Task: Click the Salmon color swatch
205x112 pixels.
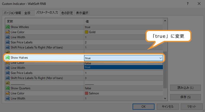Action: 86,93
